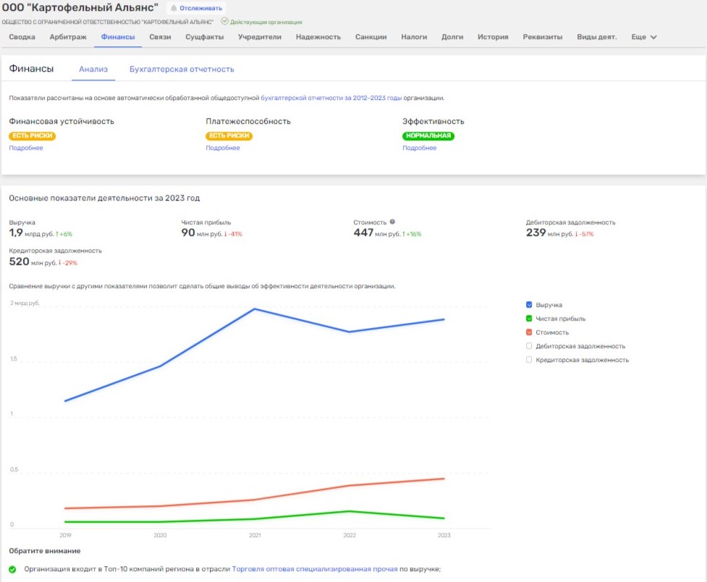The image size is (707, 582).
Task: Click the green active organization checkmark icon
Action: pos(224,21)
